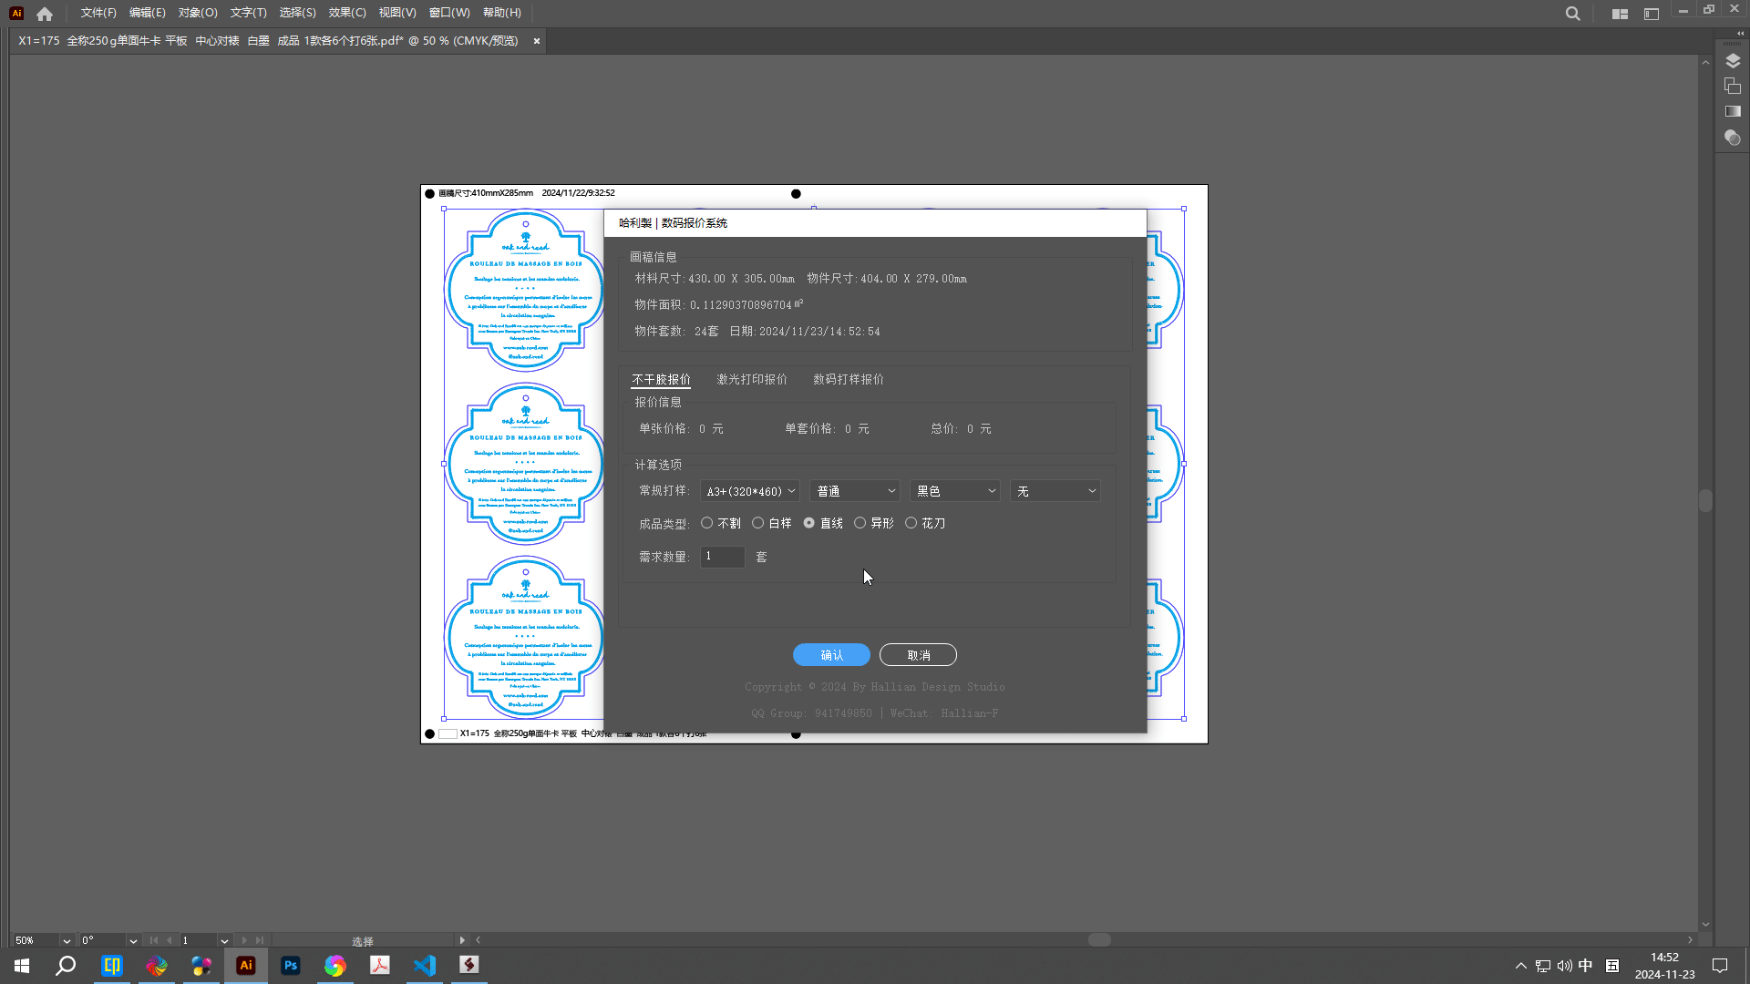Click the status bar play triangle

click(x=462, y=940)
